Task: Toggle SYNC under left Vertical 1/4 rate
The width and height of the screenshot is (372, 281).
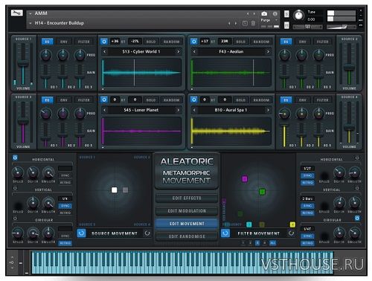Action: coord(65,206)
